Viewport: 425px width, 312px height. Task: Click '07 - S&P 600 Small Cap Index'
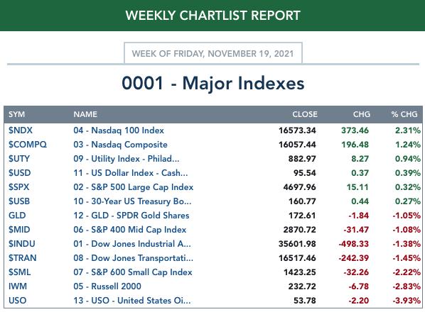(133, 272)
